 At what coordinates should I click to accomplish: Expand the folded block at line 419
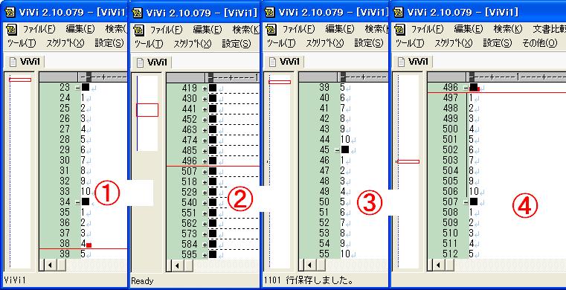205,88
